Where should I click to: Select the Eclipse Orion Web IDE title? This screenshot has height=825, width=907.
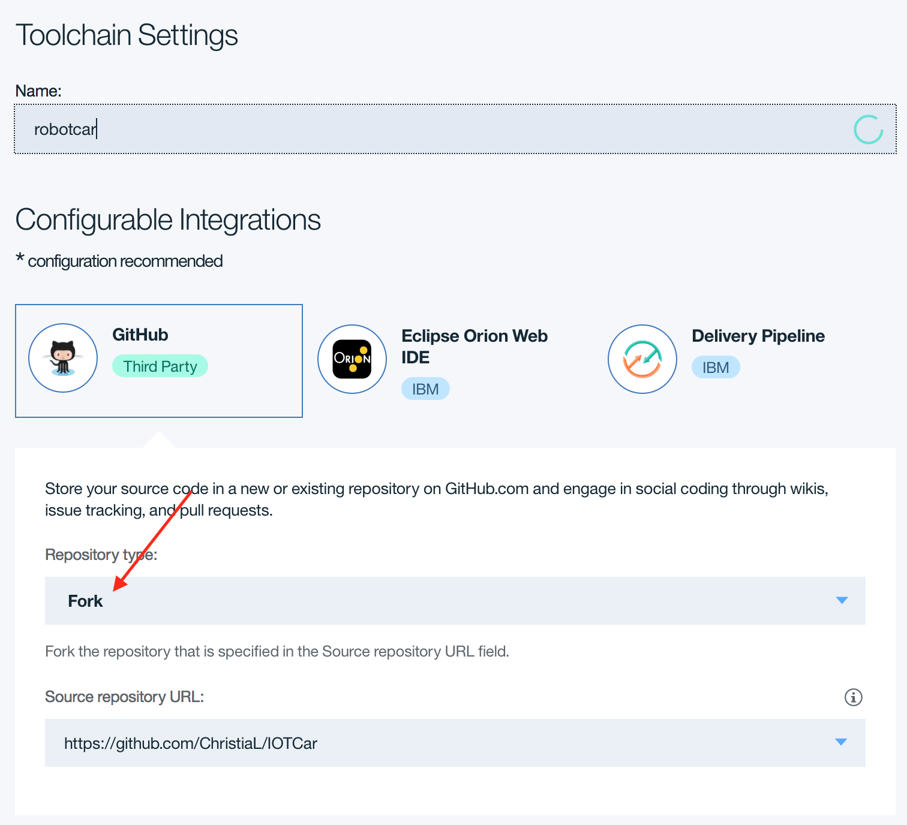pos(474,347)
